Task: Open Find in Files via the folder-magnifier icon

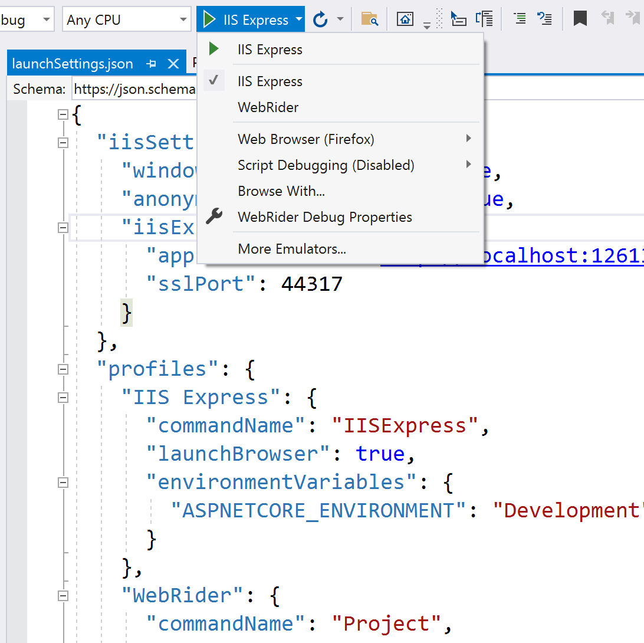Action: (x=369, y=18)
